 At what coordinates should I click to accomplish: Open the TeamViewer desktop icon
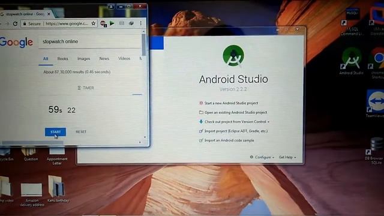pyautogui.click(x=376, y=103)
